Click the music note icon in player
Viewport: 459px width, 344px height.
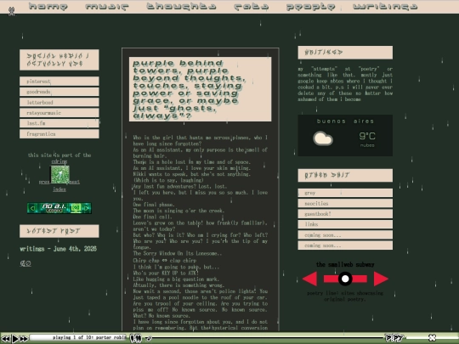[149, 338]
